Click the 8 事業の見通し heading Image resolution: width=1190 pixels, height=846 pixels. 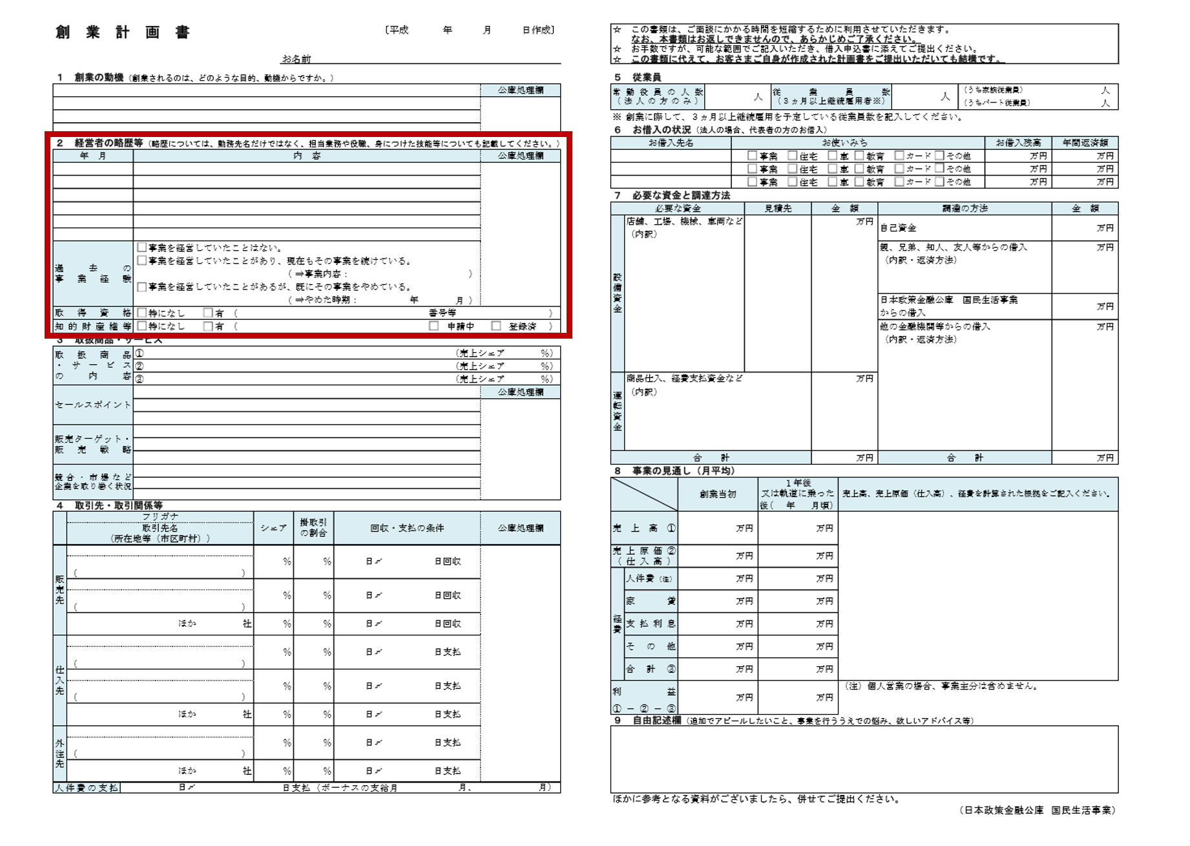674,471
